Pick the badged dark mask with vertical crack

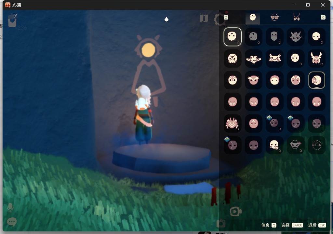pos(232,146)
